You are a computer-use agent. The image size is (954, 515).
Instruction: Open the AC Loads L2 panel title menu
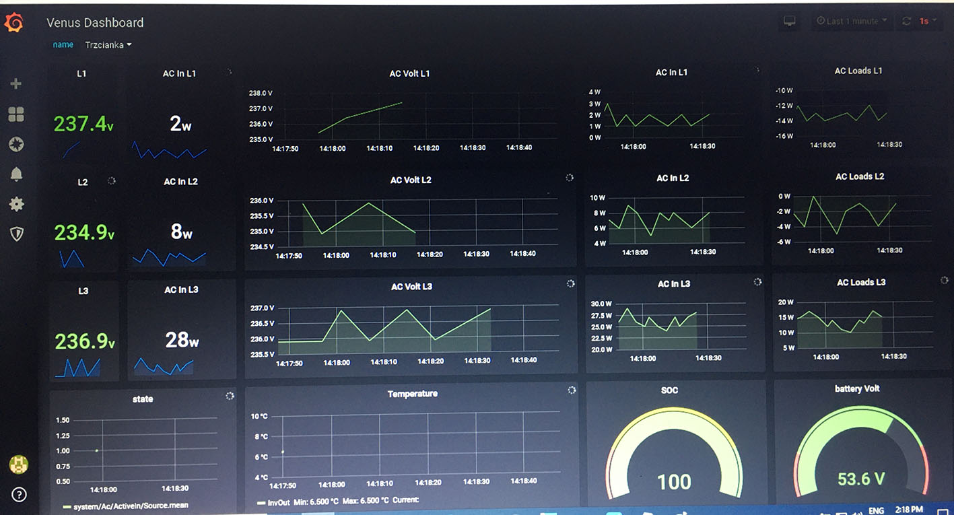coord(860,176)
